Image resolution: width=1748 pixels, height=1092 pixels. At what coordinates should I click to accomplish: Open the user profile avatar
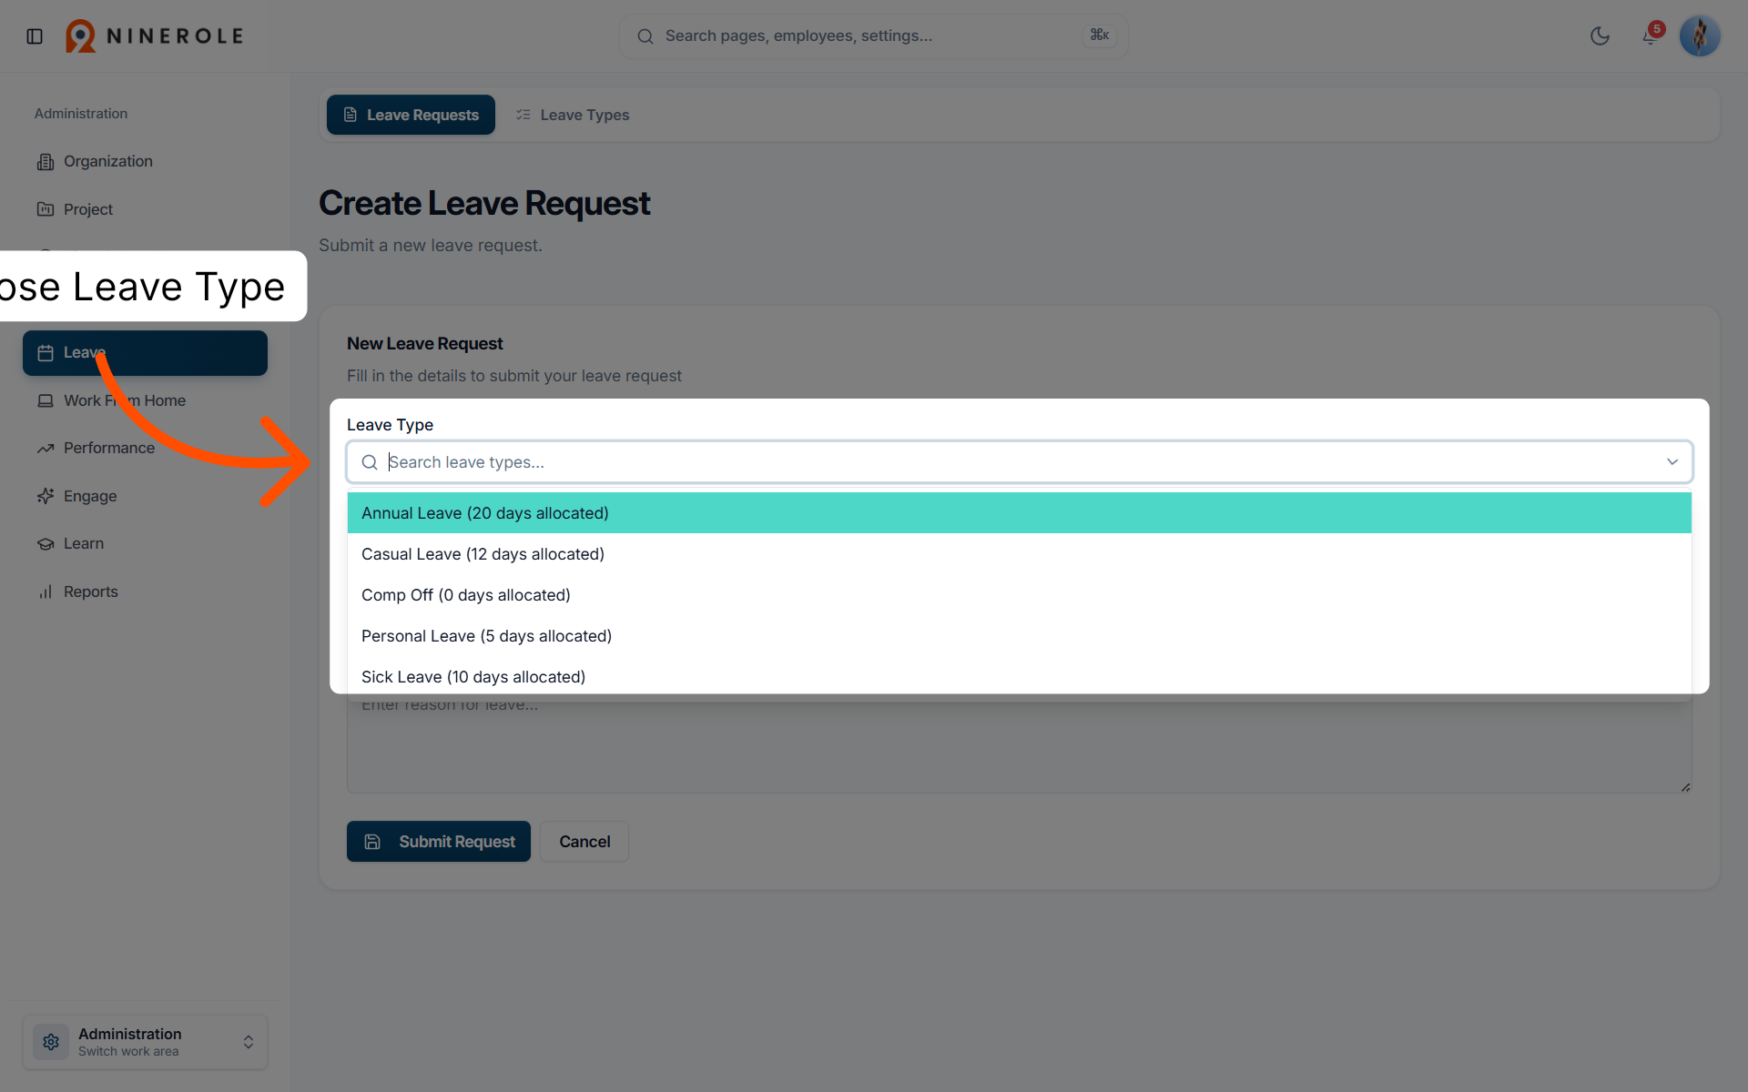(1699, 36)
